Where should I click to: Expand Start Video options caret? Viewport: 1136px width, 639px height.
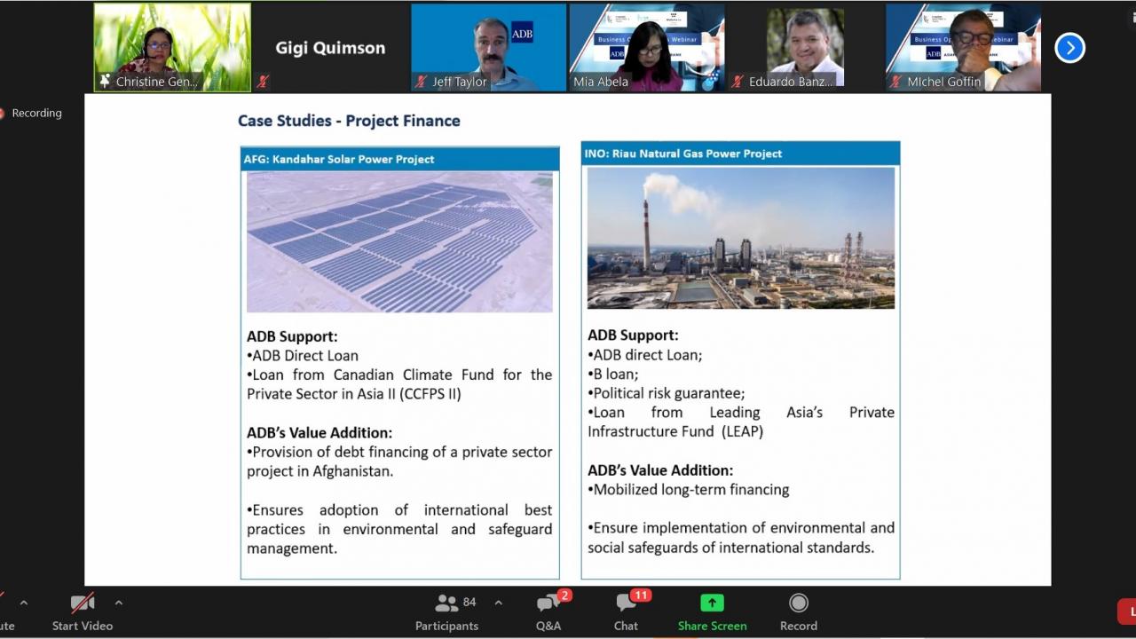tap(118, 603)
